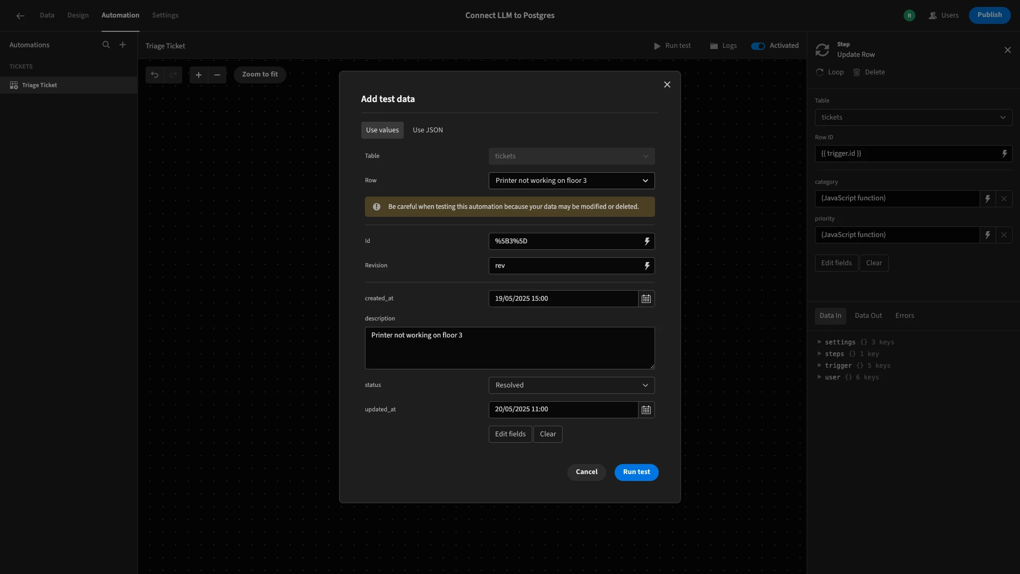
Task: Open bindings lightning icon for Revision field
Action: [x=647, y=266]
